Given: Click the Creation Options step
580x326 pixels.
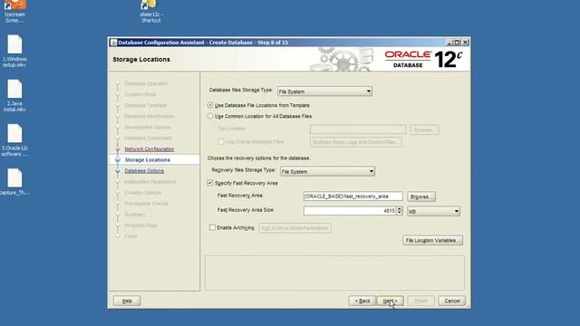Looking at the screenshot, I should tap(143, 193).
